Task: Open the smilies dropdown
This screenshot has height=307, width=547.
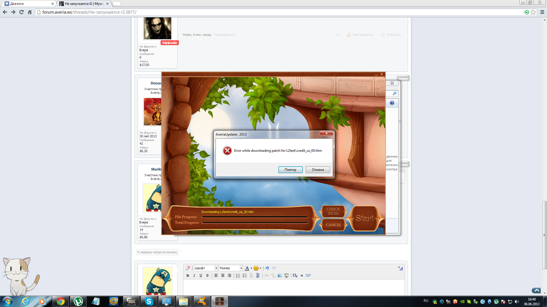Action: [x=258, y=268]
